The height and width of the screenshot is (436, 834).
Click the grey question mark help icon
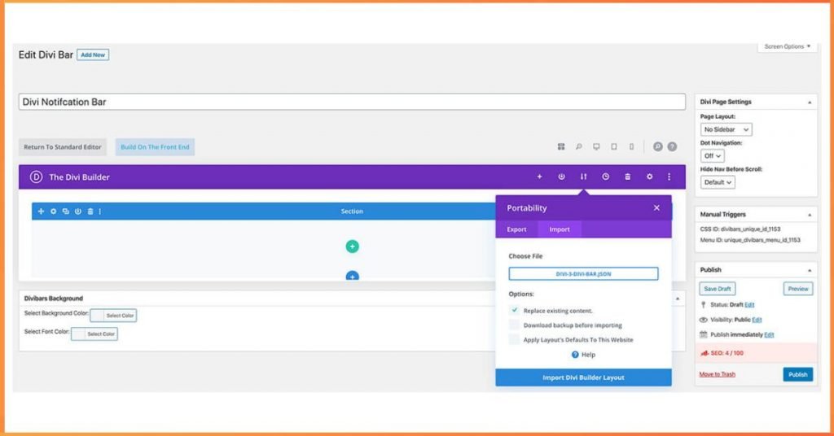(672, 146)
